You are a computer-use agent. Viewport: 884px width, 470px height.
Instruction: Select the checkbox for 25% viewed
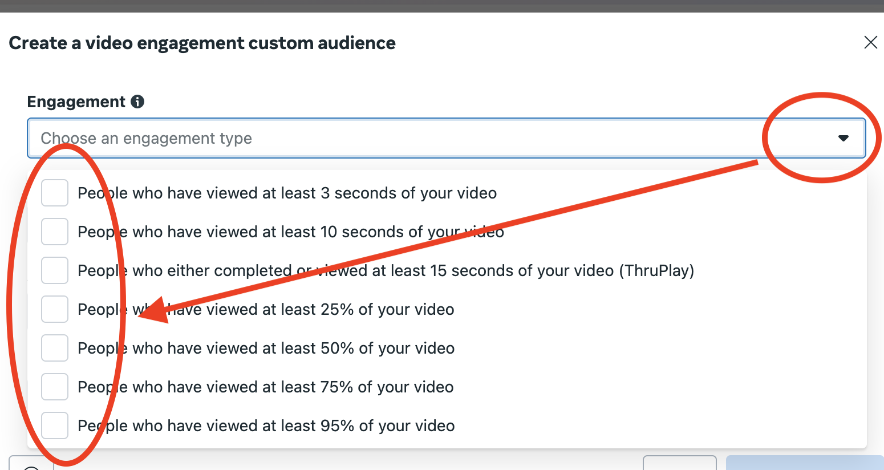(55, 309)
